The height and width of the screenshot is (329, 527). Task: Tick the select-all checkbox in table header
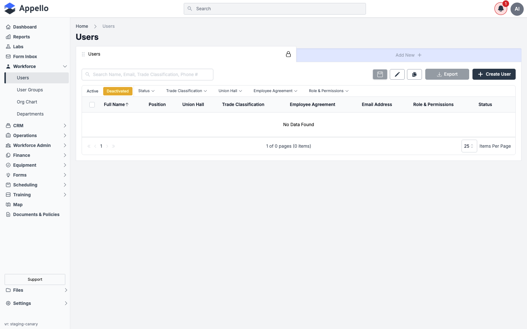pos(92,105)
